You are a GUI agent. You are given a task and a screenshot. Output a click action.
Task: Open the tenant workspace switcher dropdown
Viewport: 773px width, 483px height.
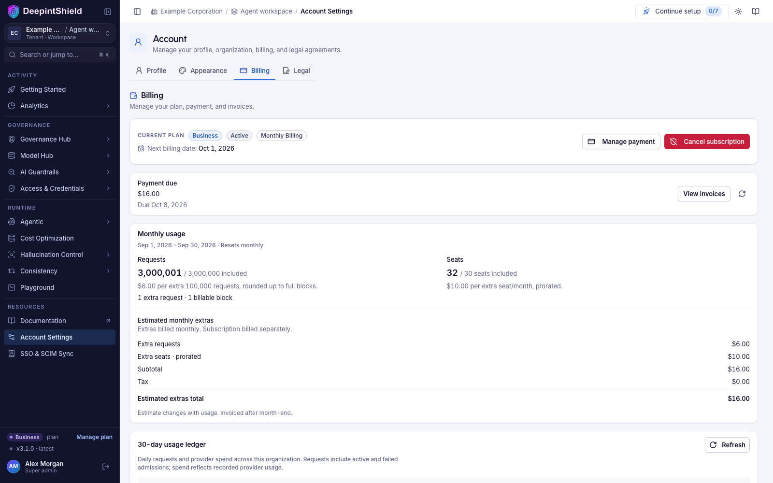tap(59, 33)
